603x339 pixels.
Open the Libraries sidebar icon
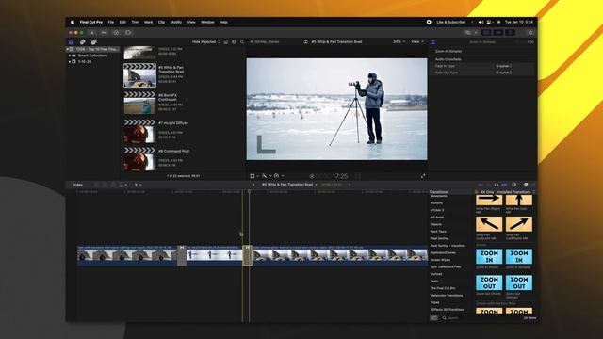72,41
